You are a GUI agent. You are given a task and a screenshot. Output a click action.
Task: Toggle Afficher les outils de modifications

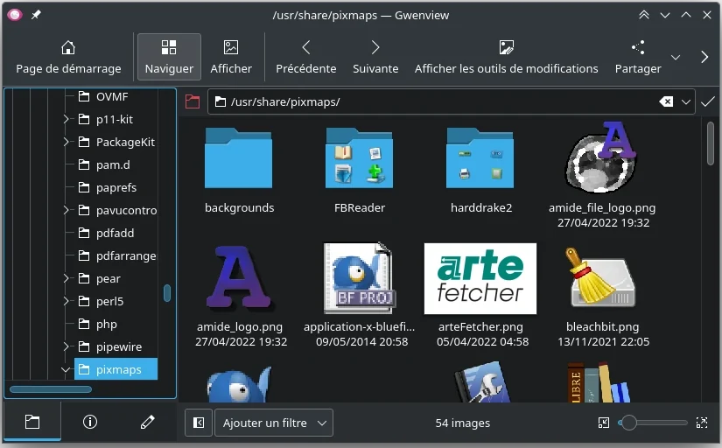(x=506, y=57)
